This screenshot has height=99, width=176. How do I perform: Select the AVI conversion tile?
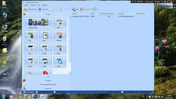point(31,36)
